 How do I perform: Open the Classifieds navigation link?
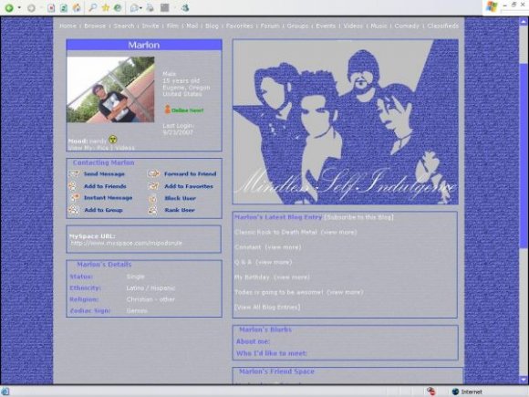tap(443, 26)
